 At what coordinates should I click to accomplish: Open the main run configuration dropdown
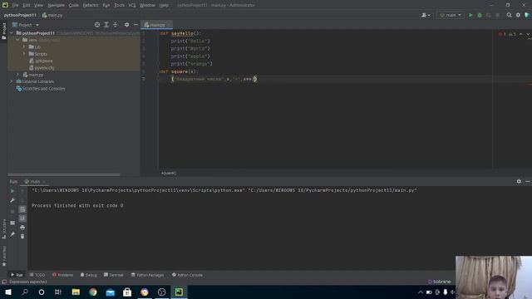click(451, 15)
